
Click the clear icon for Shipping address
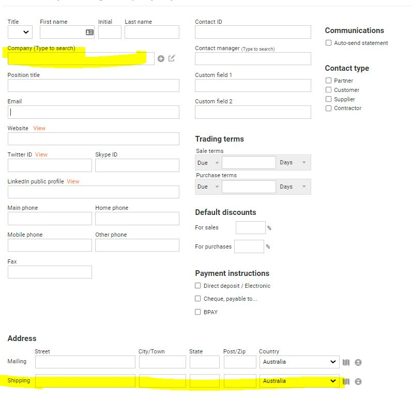pyautogui.click(x=358, y=381)
